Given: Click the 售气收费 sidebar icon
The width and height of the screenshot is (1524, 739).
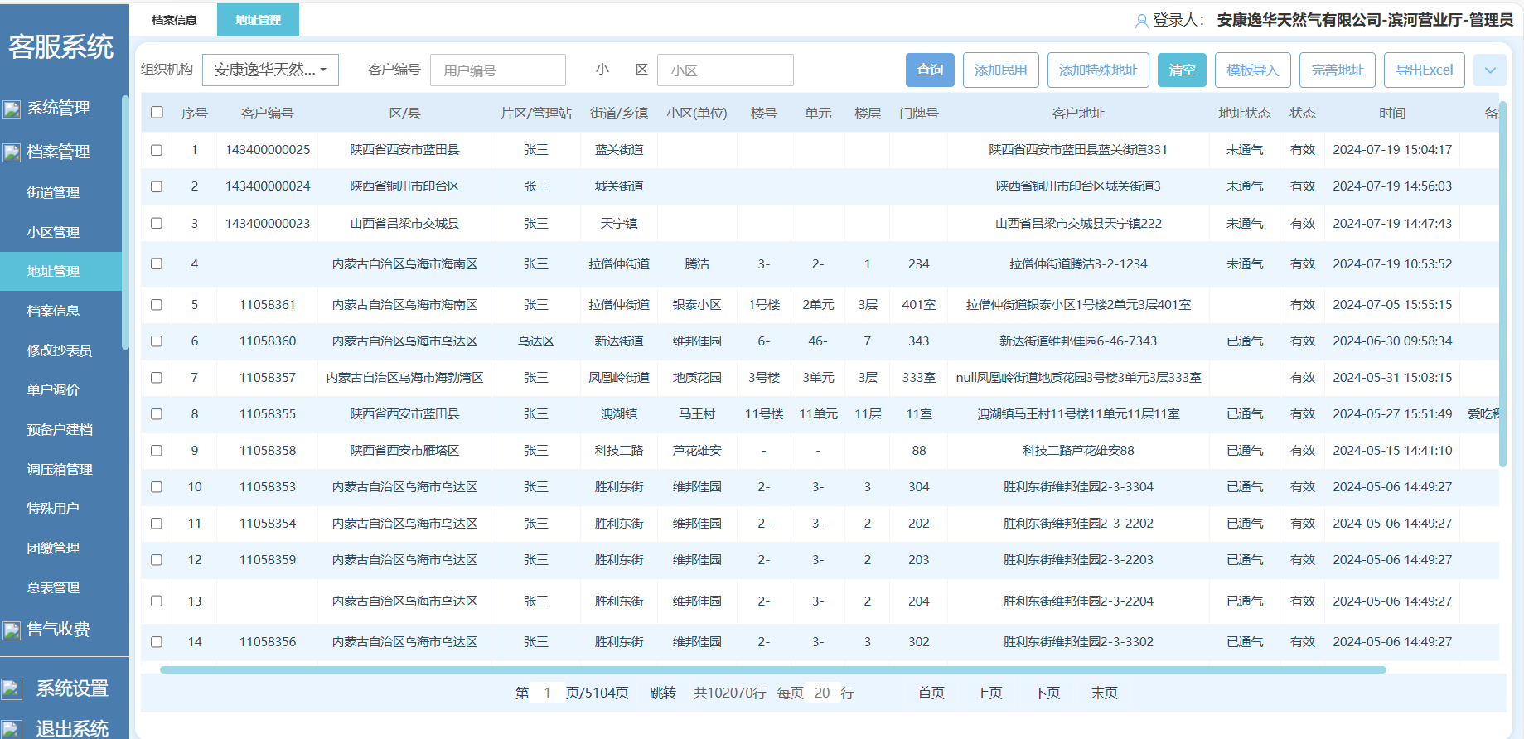Looking at the screenshot, I should tap(12, 630).
